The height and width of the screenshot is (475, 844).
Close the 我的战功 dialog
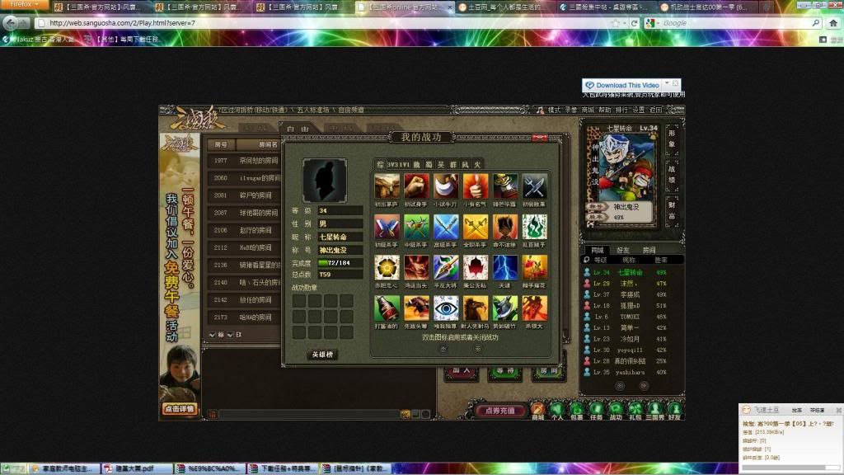[x=540, y=139]
